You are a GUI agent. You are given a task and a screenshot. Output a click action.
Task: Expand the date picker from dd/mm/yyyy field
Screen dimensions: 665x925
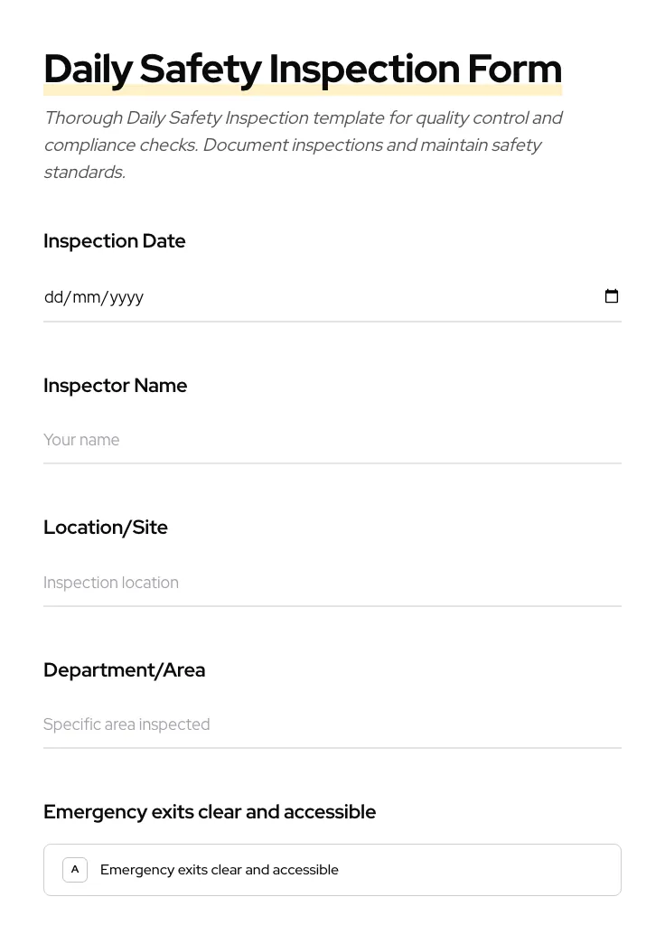pos(612,296)
